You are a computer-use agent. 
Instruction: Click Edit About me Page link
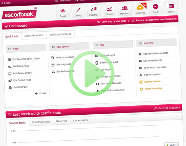click(26, 59)
